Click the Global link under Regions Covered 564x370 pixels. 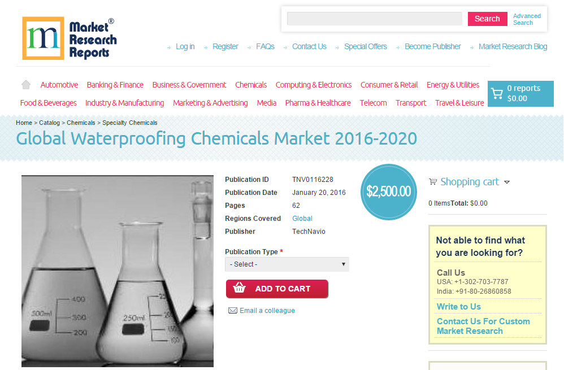[x=302, y=218]
